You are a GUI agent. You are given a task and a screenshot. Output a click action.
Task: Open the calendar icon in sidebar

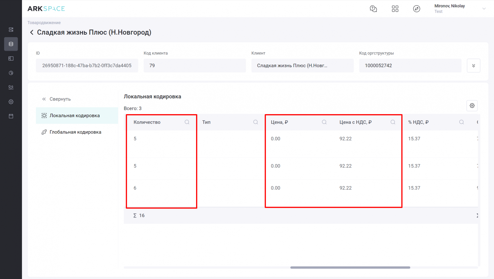pos(11,116)
